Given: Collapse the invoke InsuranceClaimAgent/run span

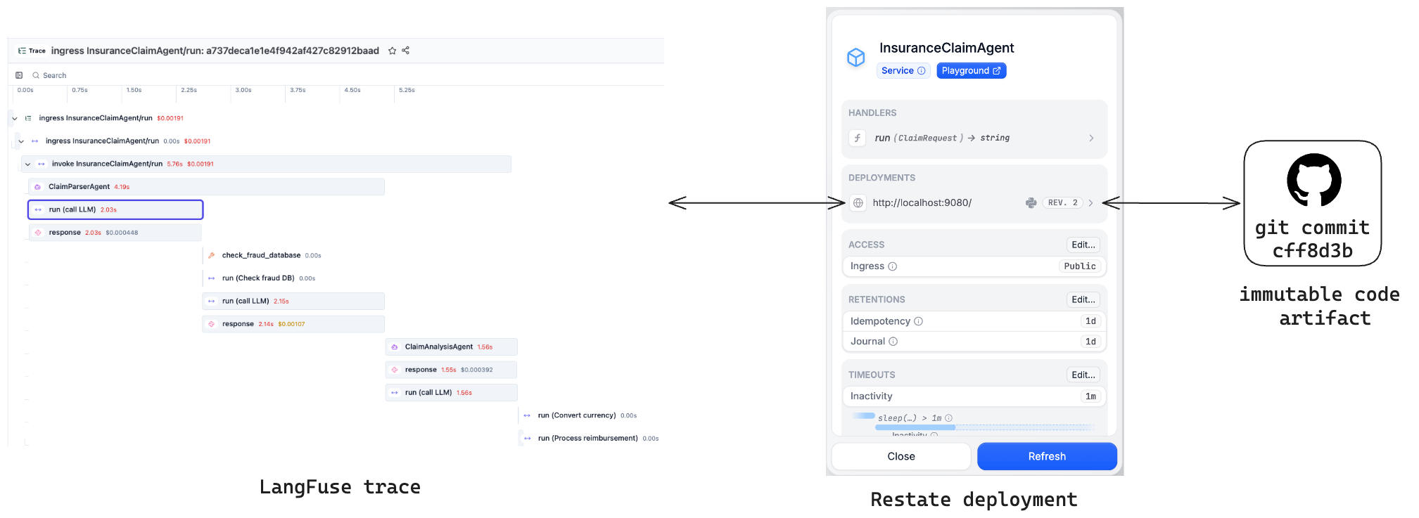Looking at the screenshot, I should click(27, 164).
